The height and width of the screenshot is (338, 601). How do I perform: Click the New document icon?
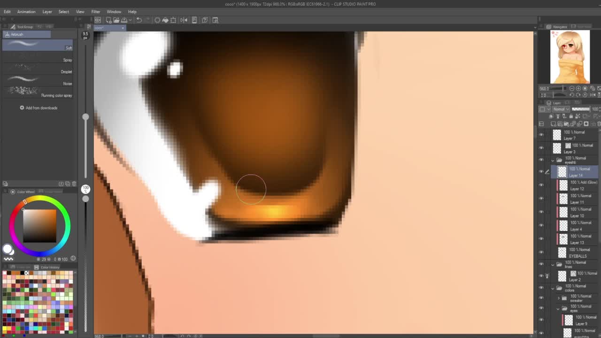click(x=108, y=20)
